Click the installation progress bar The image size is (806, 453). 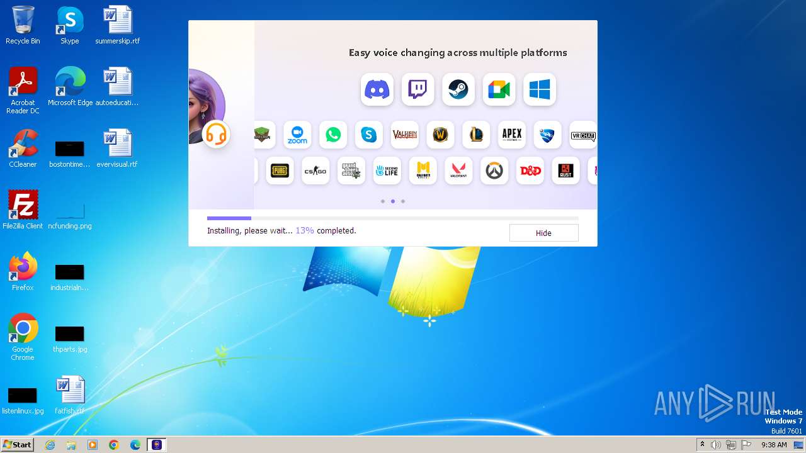[x=392, y=218]
